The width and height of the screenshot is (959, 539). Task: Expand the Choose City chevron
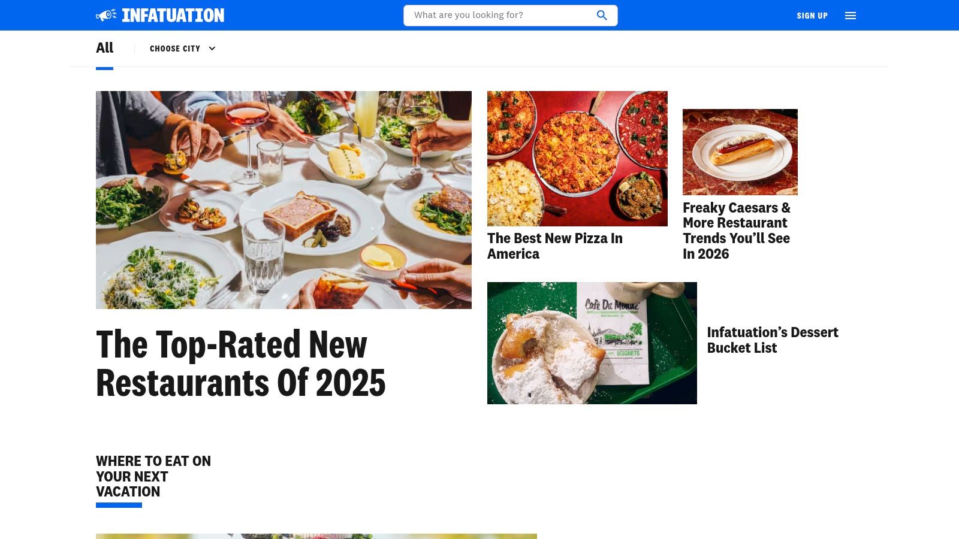pyautogui.click(x=212, y=49)
